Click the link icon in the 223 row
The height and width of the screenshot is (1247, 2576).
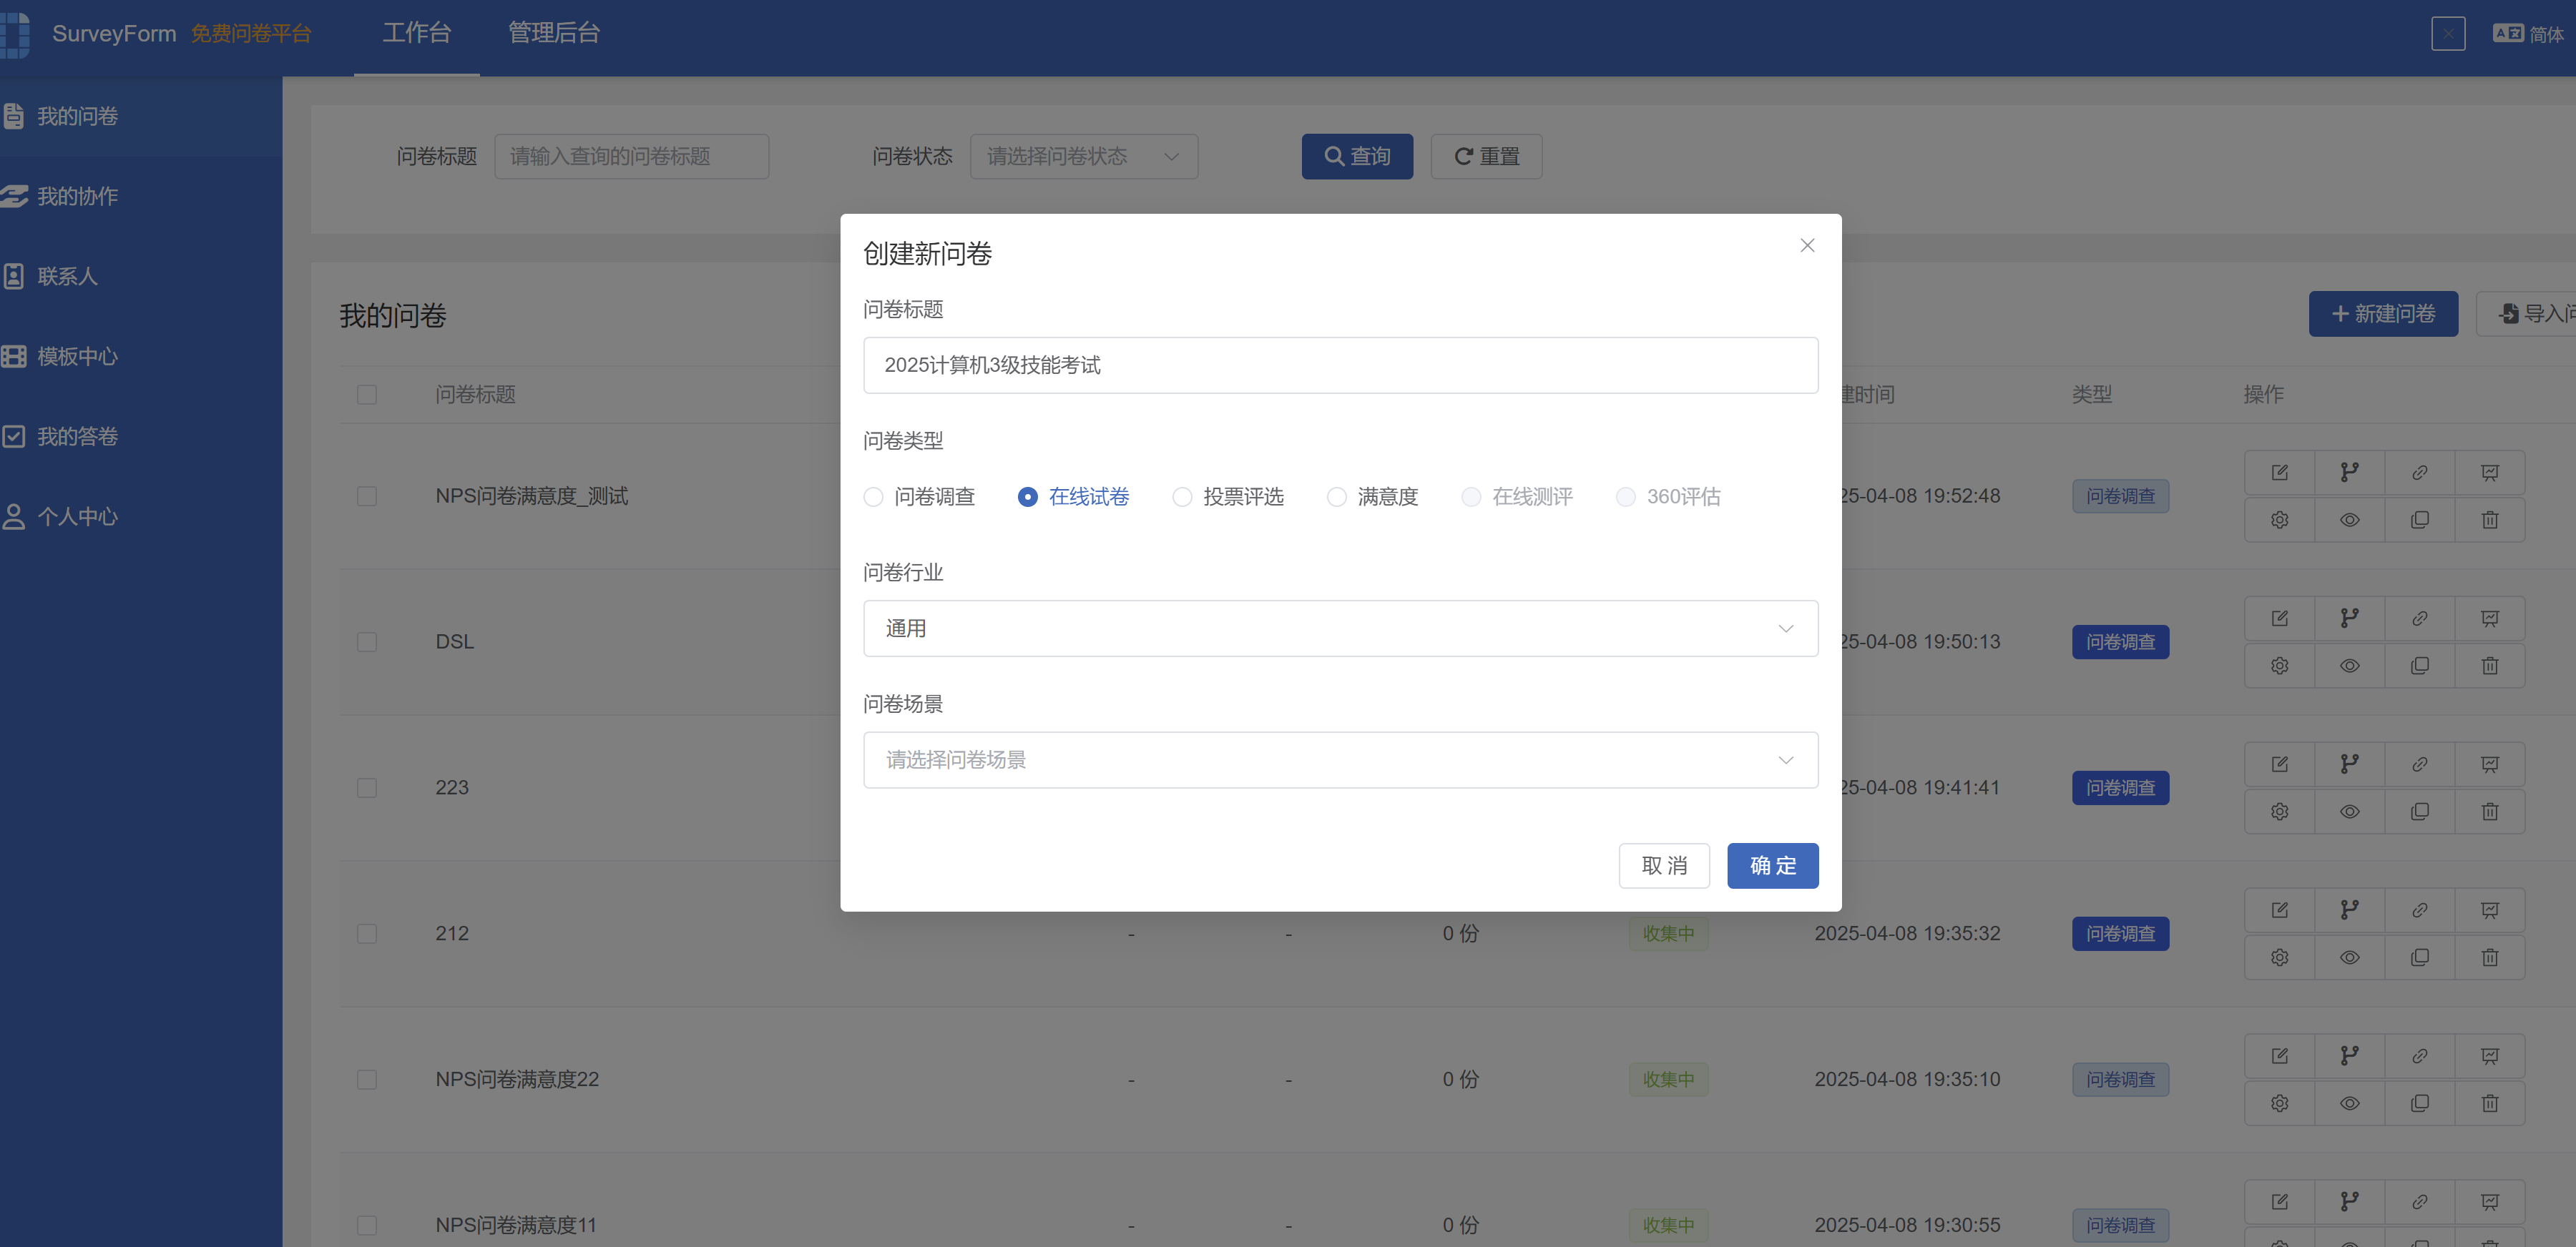2419,764
